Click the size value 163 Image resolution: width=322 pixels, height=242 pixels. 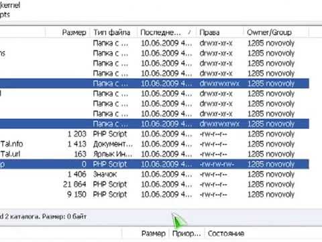80,154
